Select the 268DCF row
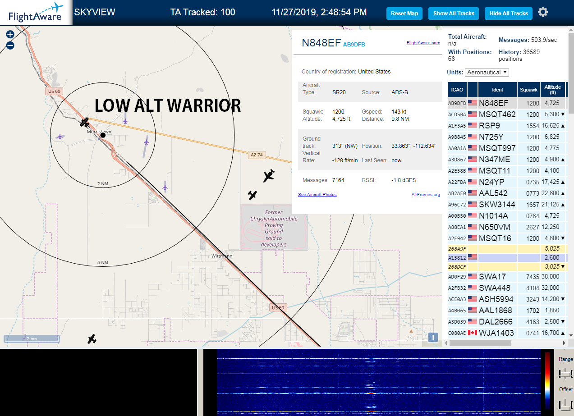This screenshot has height=416, width=574. [x=507, y=266]
